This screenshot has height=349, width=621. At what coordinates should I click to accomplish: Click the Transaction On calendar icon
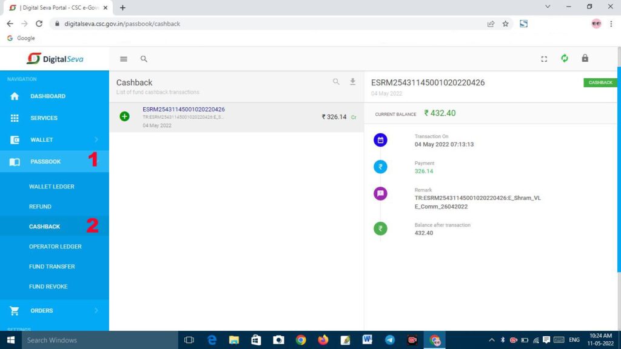[380, 140]
